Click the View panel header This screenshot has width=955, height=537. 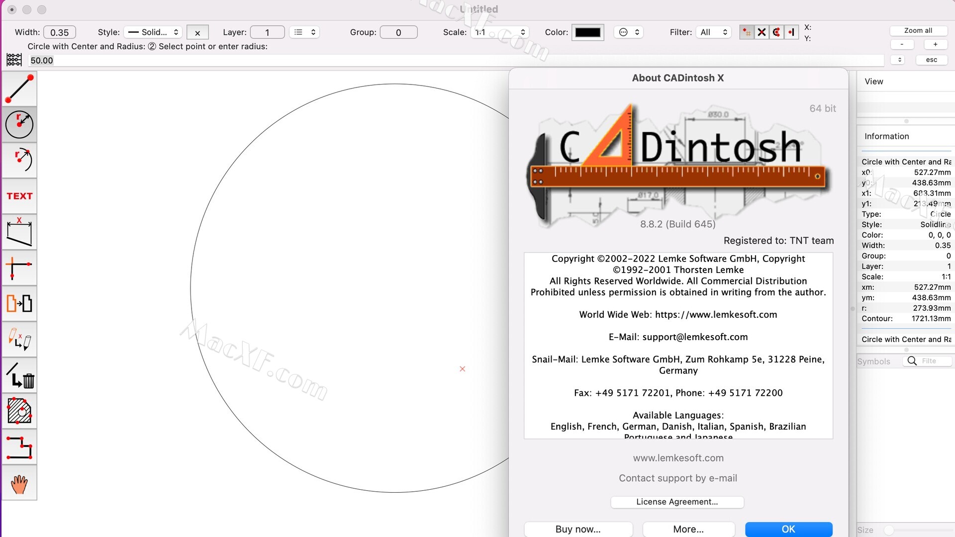(x=874, y=82)
